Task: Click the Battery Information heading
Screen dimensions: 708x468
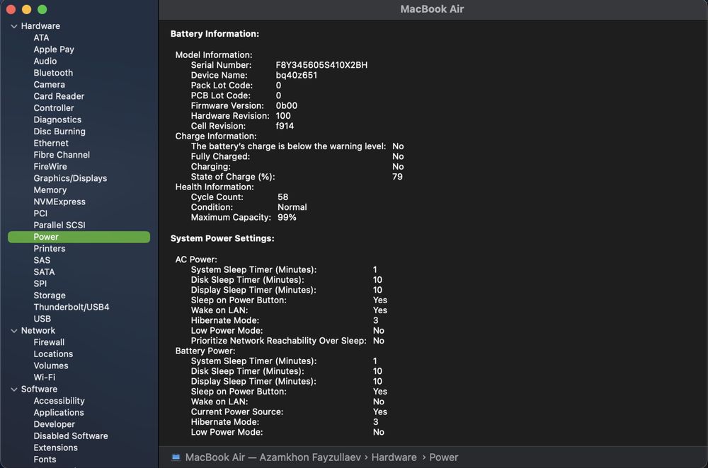Action: pos(215,34)
